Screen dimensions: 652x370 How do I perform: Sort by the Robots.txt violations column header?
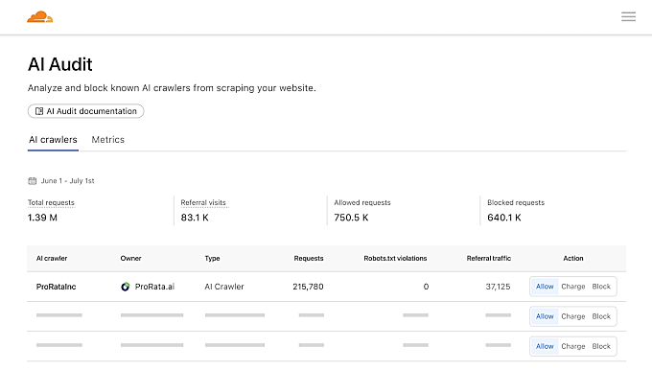395,258
